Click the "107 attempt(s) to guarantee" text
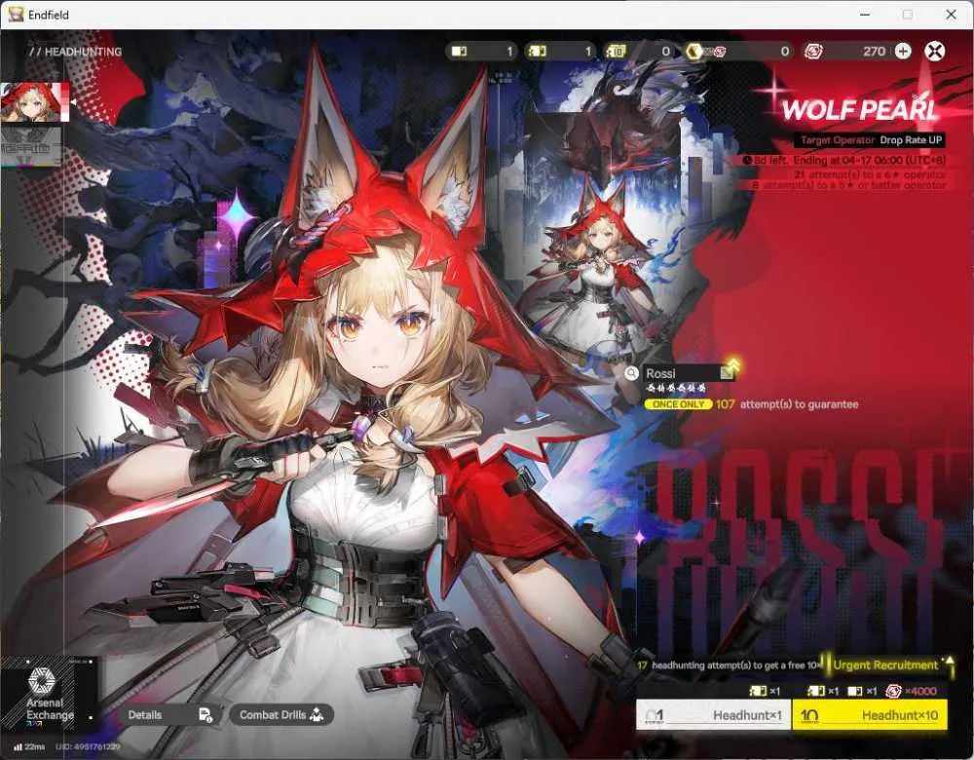The width and height of the screenshot is (974, 760). point(787,404)
